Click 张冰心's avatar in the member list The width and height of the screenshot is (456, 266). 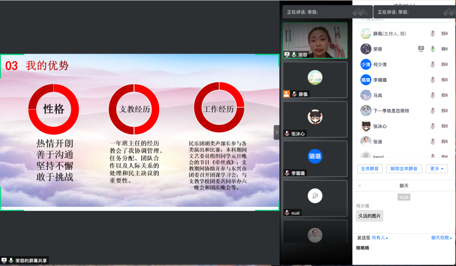[366, 126]
